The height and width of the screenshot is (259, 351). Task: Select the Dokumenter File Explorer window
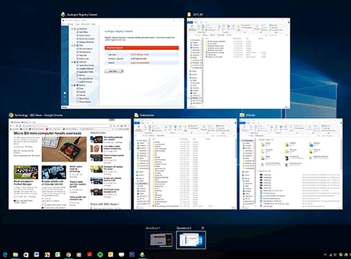click(x=185, y=164)
